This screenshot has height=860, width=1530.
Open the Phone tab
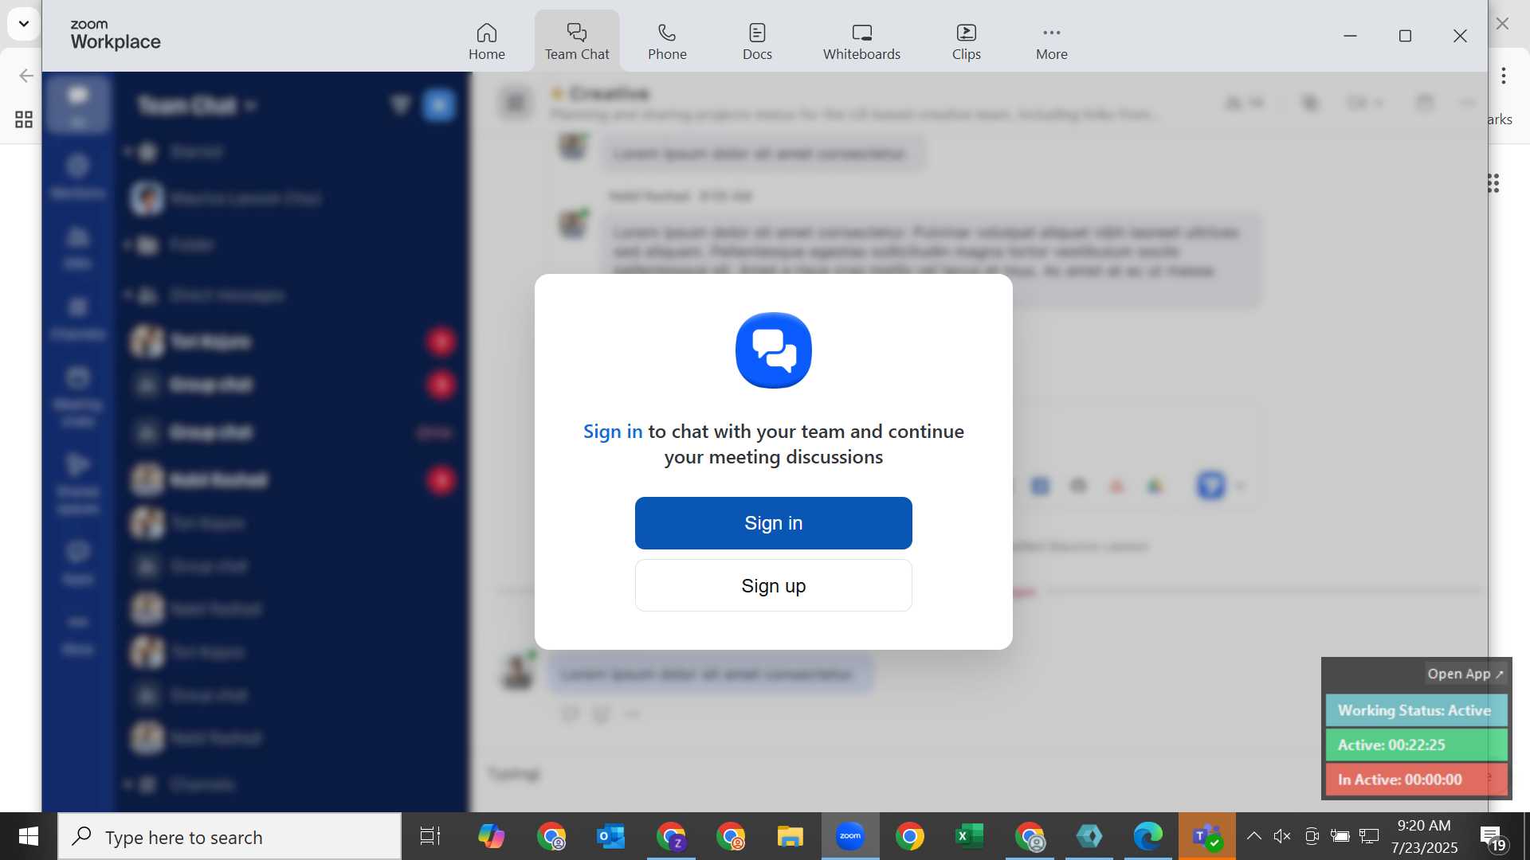coord(667,41)
